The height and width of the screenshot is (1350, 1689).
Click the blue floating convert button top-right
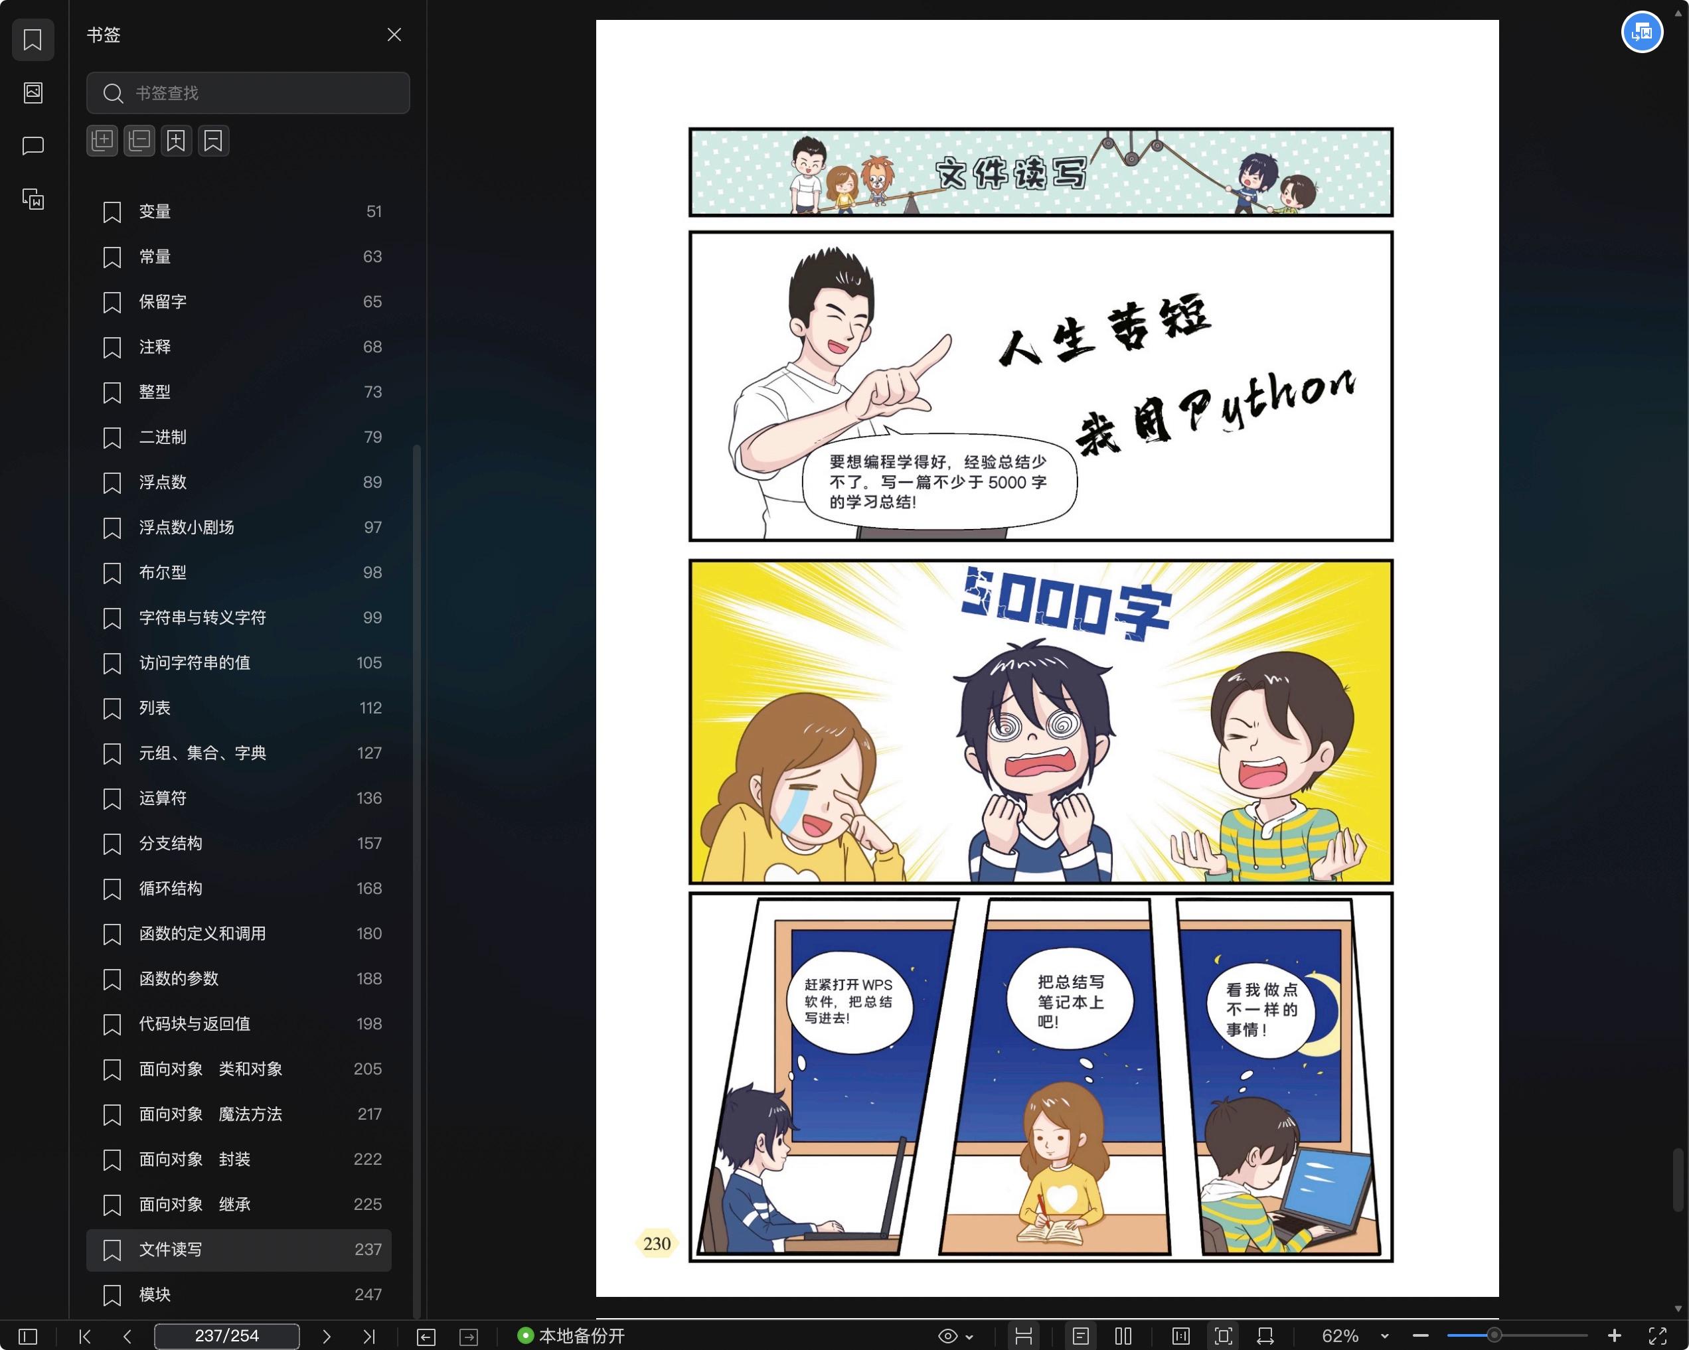click(x=1641, y=32)
